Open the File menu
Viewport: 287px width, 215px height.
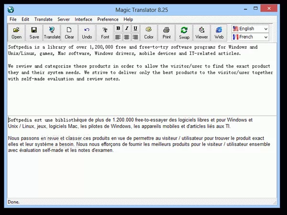pos(13,20)
